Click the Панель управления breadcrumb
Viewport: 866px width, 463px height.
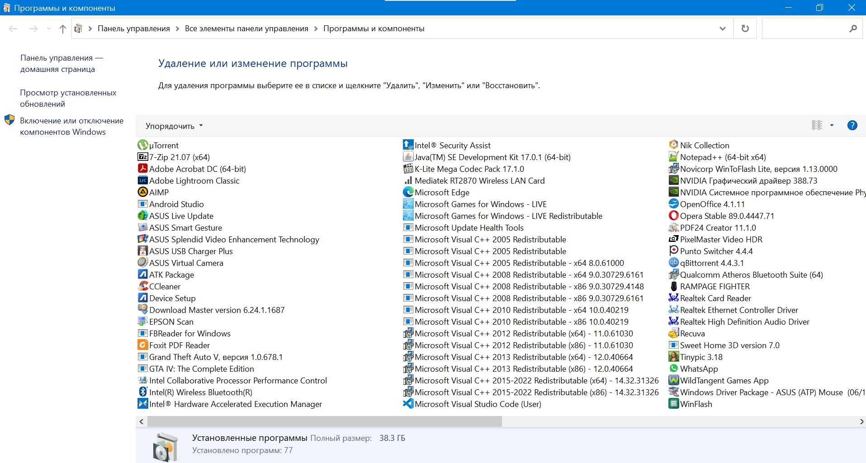point(134,28)
